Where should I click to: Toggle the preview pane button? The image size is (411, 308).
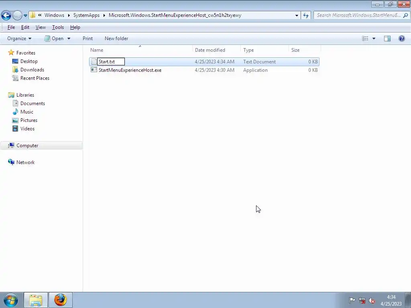(x=387, y=38)
